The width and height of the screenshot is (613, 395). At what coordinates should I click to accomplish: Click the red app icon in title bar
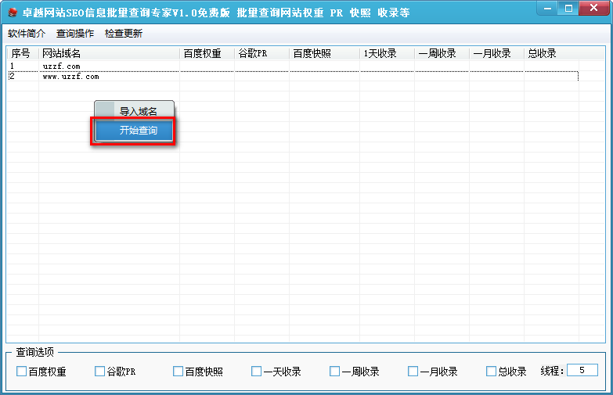pyautogui.click(x=13, y=13)
